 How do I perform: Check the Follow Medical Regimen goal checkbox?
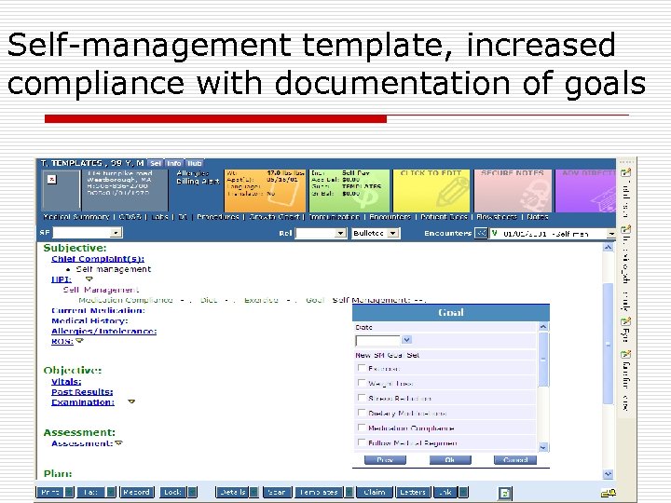(x=362, y=442)
